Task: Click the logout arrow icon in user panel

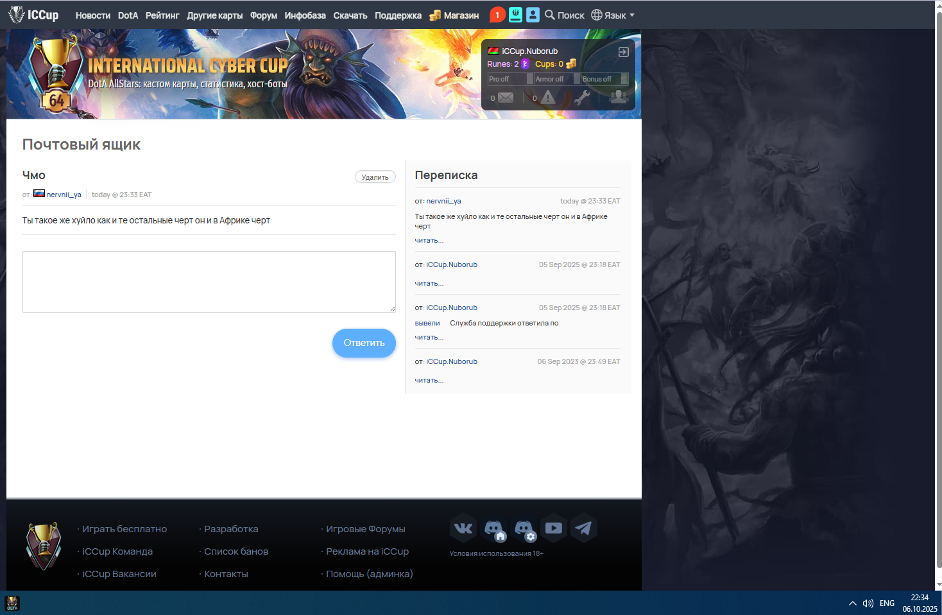Action: [623, 52]
